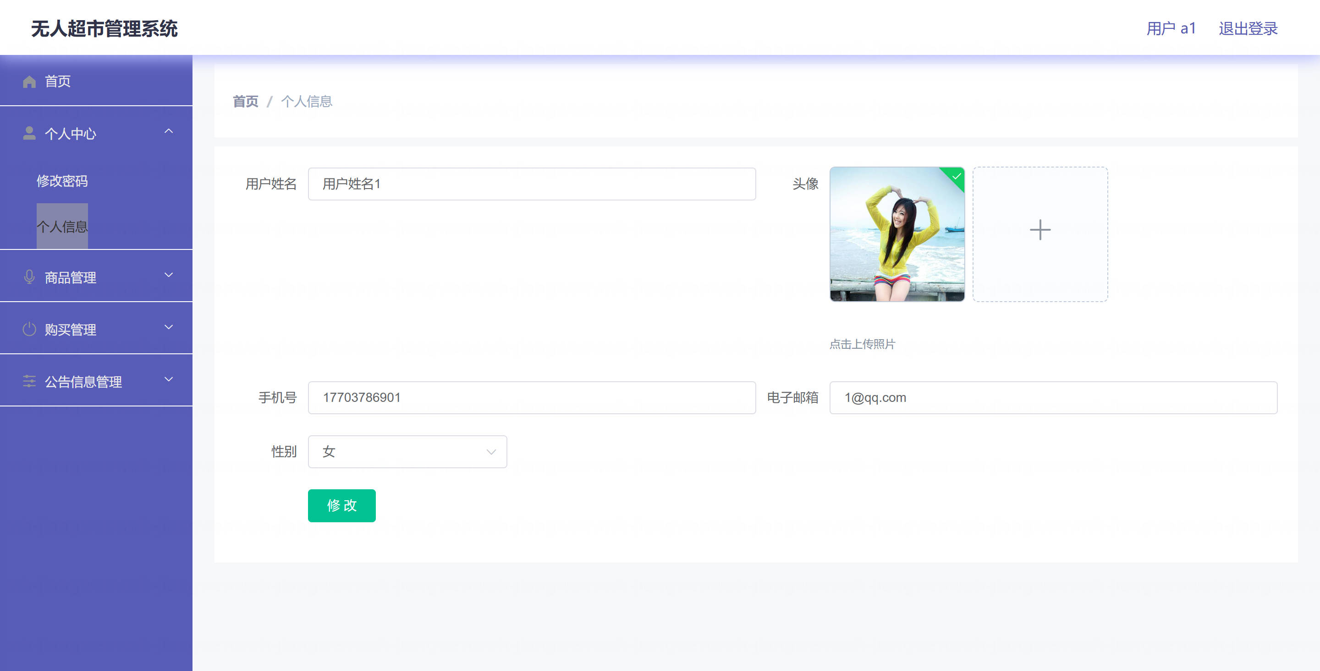Click the 手机号 input field
Viewport: 1320px width, 671px height.
click(x=532, y=398)
